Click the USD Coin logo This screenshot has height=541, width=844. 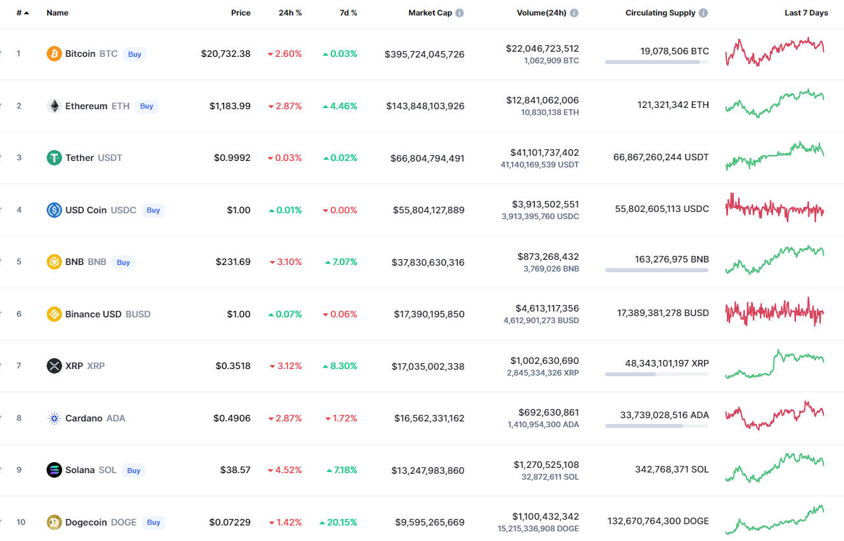(54, 210)
